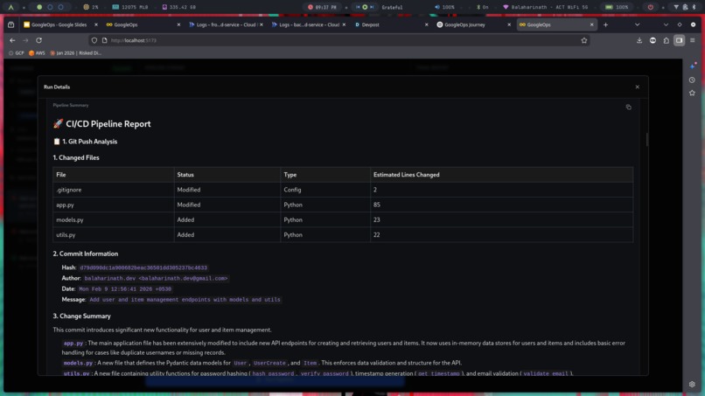The image size is (705, 396).
Task: Select the app.py file cell in table
Action: point(114,205)
